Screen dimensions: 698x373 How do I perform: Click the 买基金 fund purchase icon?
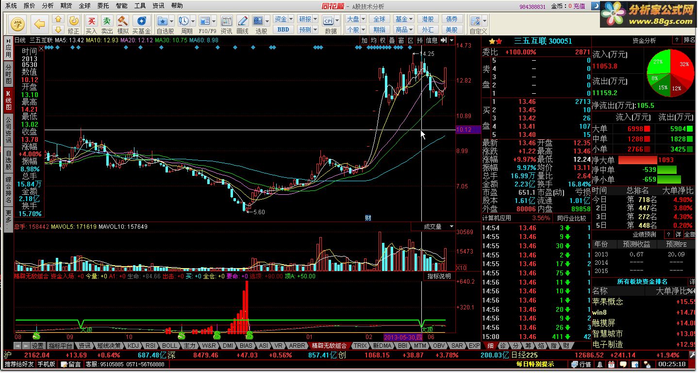tap(141, 21)
